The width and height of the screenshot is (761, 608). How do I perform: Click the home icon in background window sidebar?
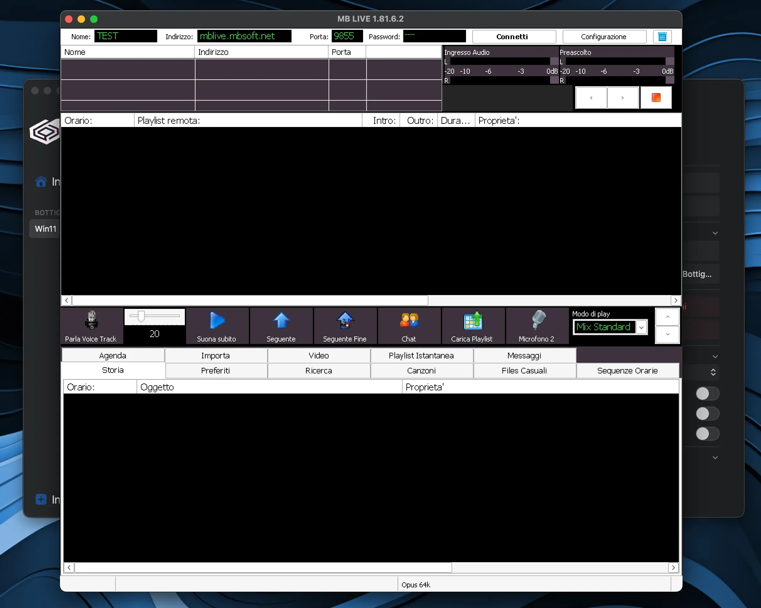click(41, 181)
